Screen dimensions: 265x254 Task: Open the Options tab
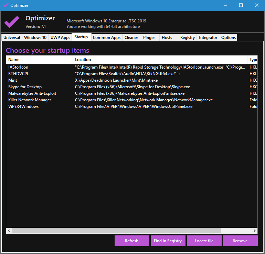tap(228, 38)
